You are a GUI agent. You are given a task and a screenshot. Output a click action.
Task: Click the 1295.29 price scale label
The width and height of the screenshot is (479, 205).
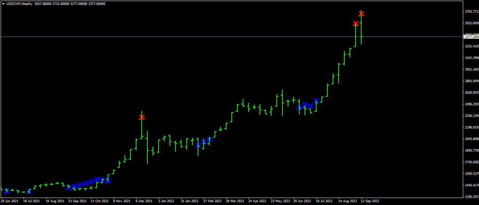point(472,197)
